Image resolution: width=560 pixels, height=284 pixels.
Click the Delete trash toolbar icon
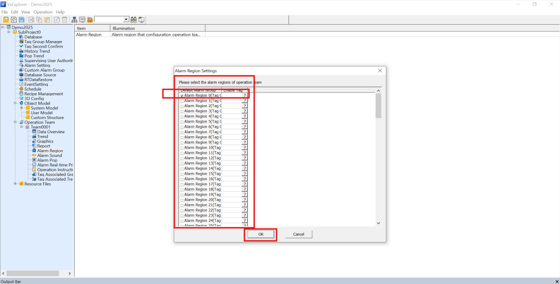pos(65,19)
